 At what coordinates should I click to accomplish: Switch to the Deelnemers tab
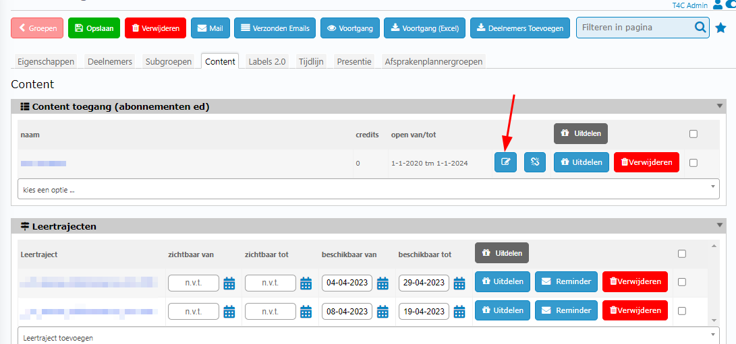pyautogui.click(x=110, y=61)
